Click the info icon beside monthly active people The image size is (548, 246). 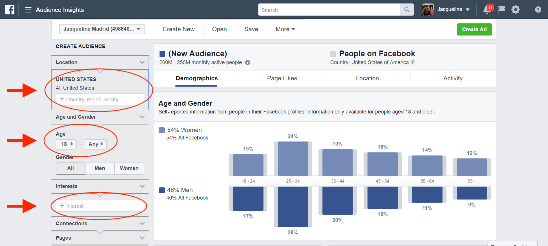click(248, 62)
